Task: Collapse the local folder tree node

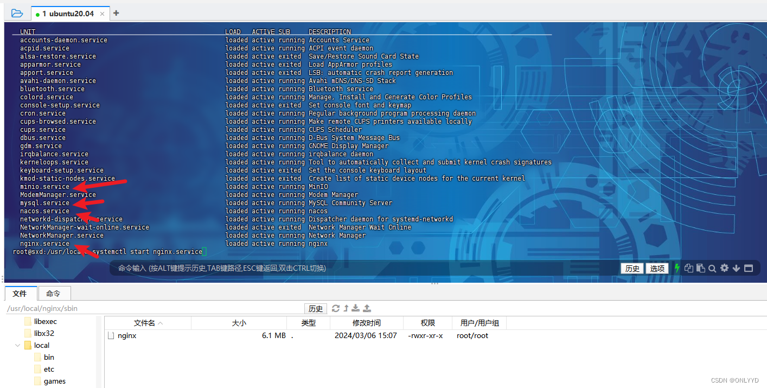Action: [18, 345]
